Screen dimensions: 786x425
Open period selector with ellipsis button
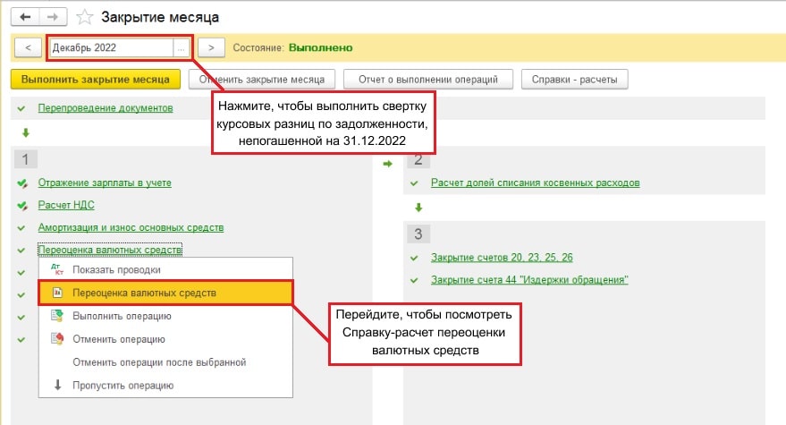[x=182, y=47]
